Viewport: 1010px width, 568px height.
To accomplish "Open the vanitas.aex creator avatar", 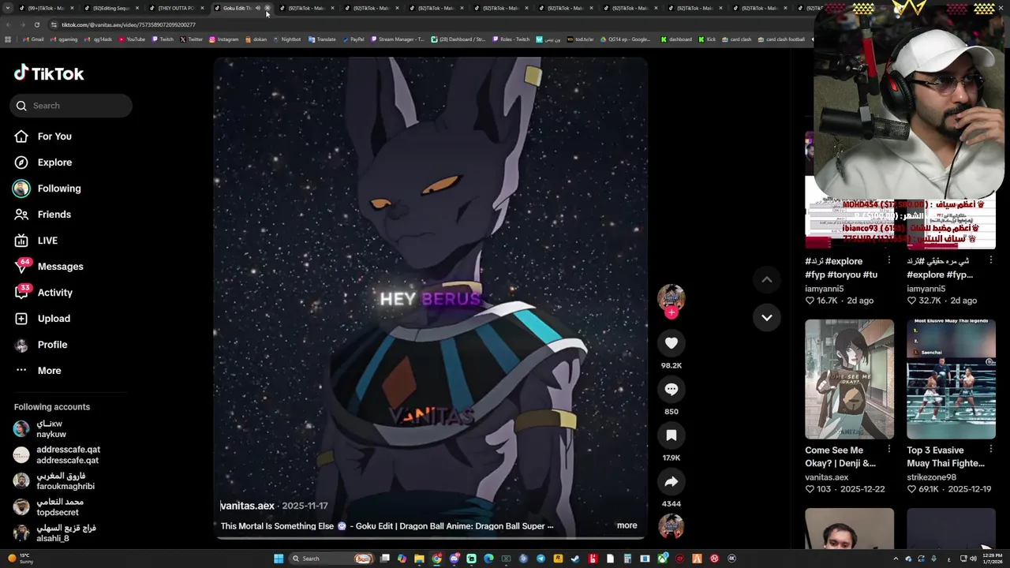I will [671, 297].
